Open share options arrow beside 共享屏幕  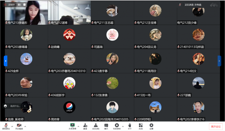78,127
